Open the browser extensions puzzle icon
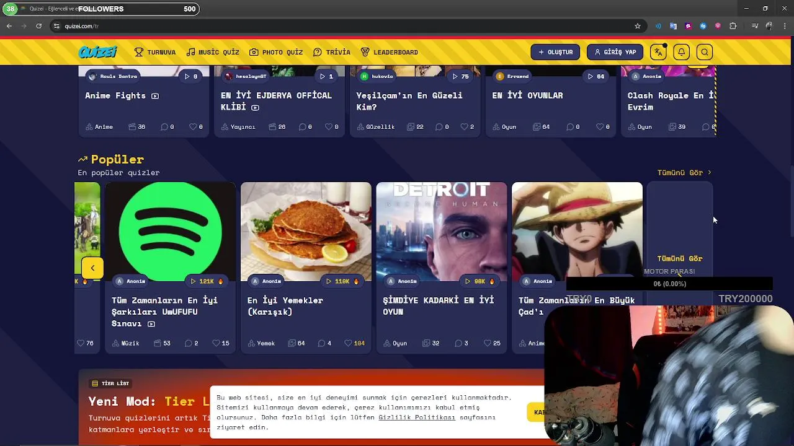794x446 pixels. pyautogui.click(x=733, y=26)
